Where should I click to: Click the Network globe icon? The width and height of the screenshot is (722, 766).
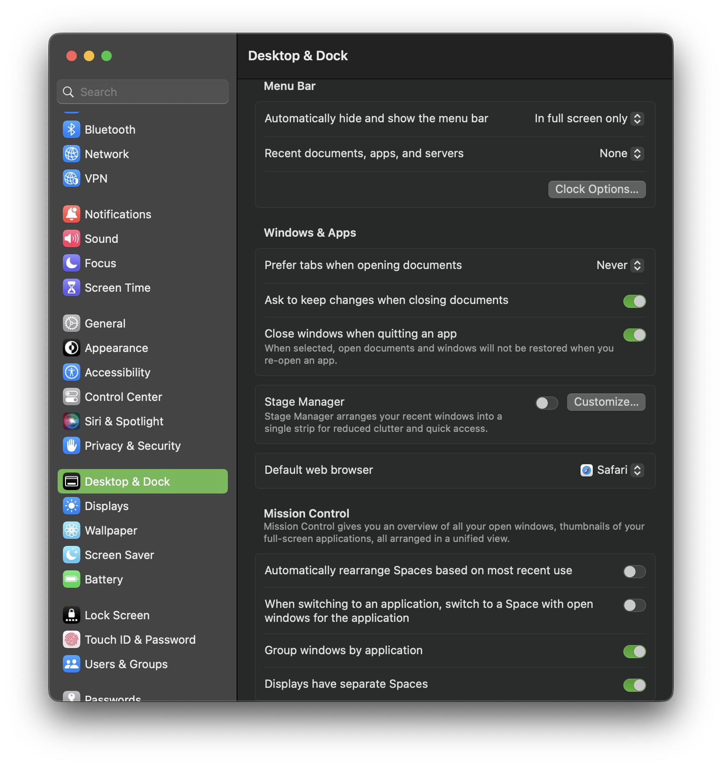pyautogui.click(x=72, y=154)
